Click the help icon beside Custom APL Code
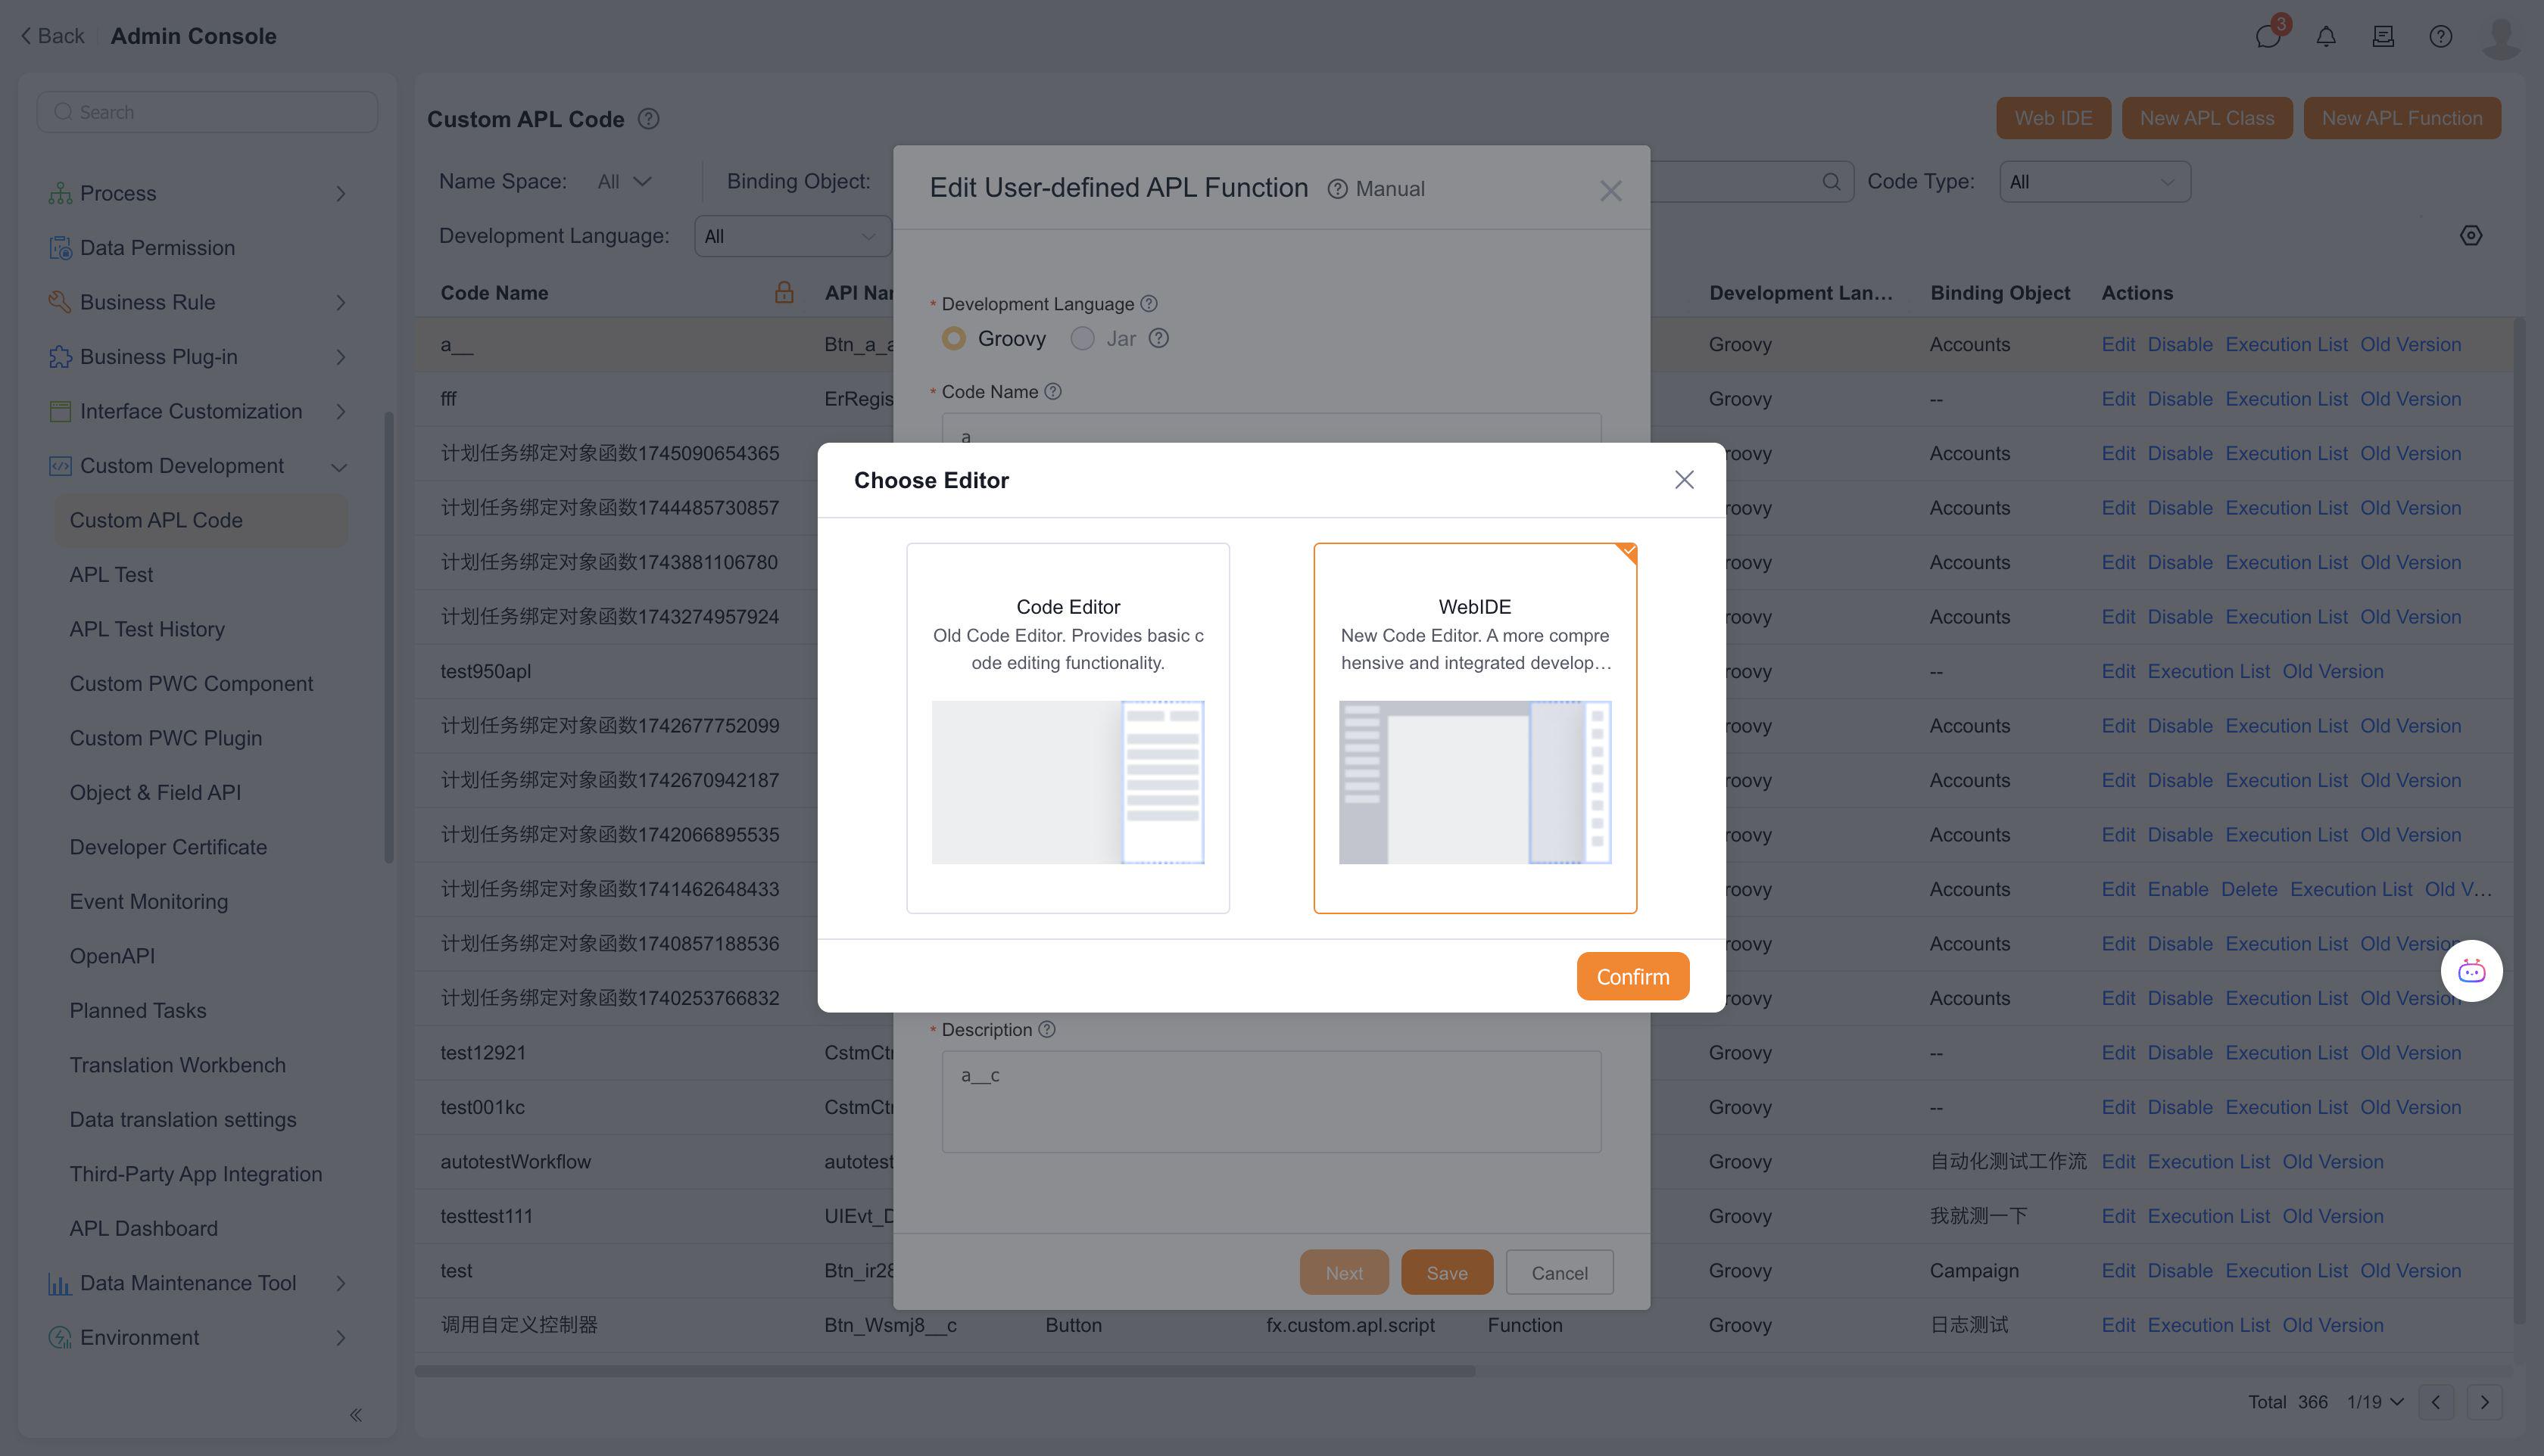 (648, 119)
